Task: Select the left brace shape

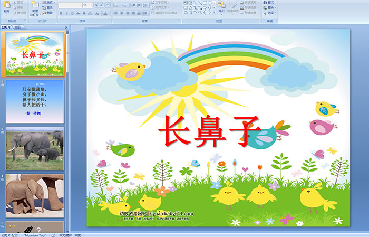Action: [x=205, y=12]
